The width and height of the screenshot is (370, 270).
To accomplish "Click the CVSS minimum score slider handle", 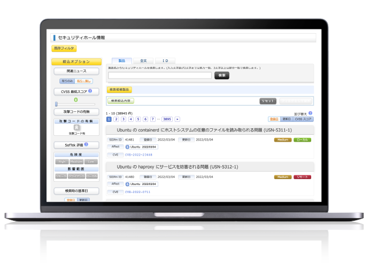I will point(56,104).
